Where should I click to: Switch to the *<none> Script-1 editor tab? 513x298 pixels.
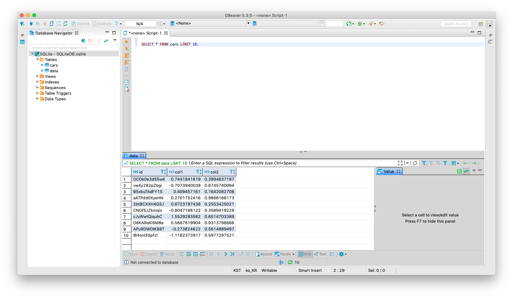click(145, 33)
